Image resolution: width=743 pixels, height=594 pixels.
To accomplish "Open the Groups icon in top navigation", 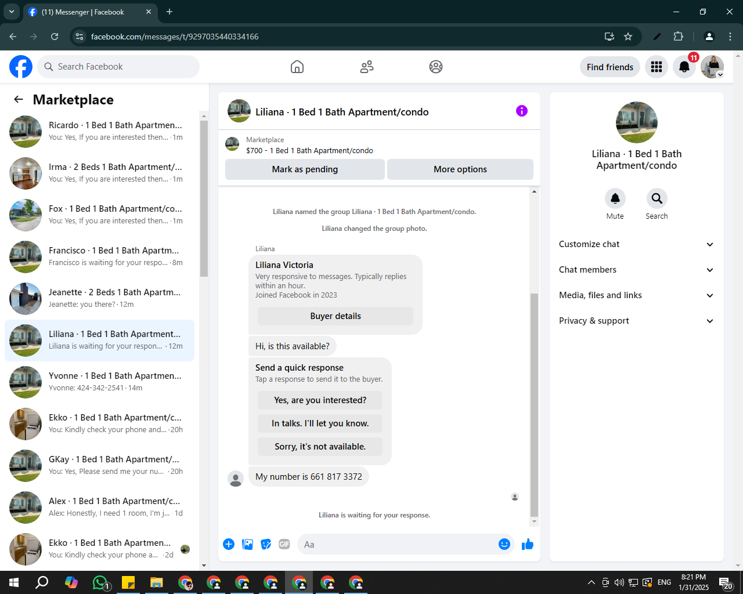I will 436,67.
